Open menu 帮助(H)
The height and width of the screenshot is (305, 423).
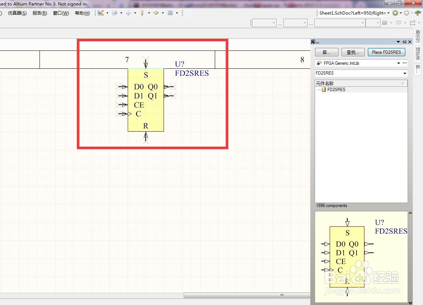tap(82, 13)
